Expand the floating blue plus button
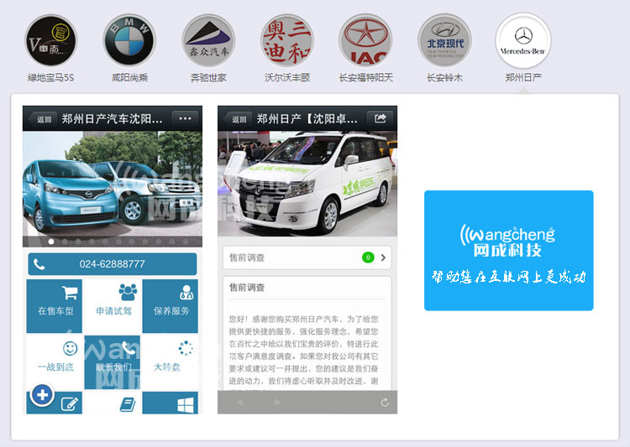630x447 pixels. (42, 394)
